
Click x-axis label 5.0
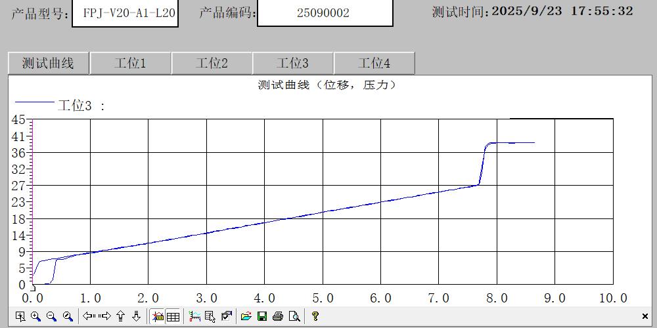[x=323, y=298]
